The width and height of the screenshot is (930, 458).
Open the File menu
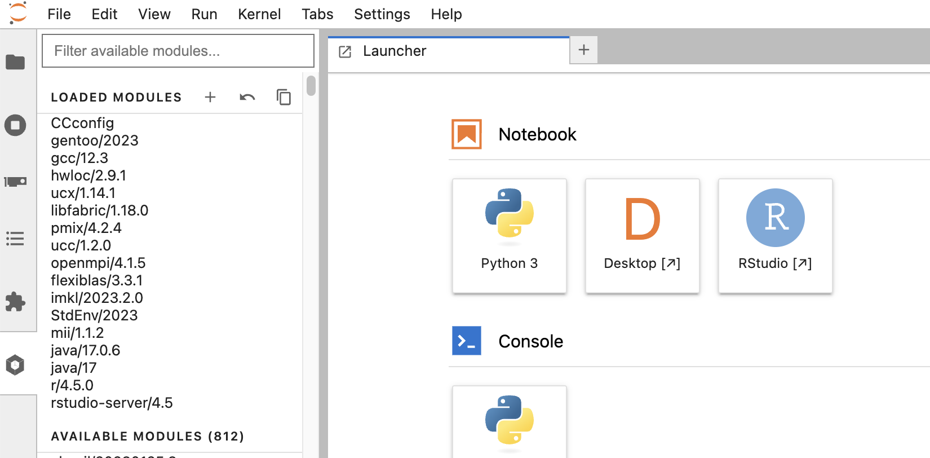point(59,14)
